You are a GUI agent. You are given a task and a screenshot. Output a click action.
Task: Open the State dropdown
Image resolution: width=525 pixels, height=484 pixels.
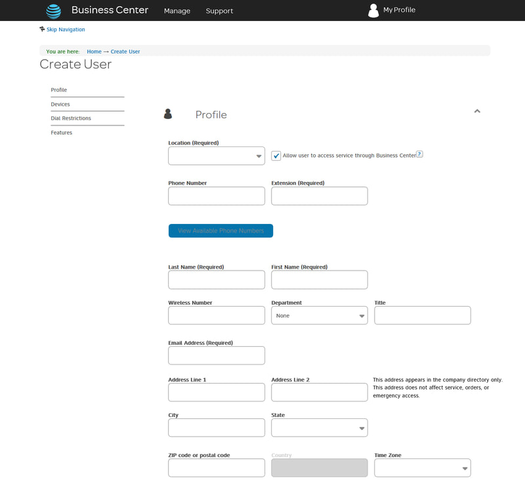[320, 428]
